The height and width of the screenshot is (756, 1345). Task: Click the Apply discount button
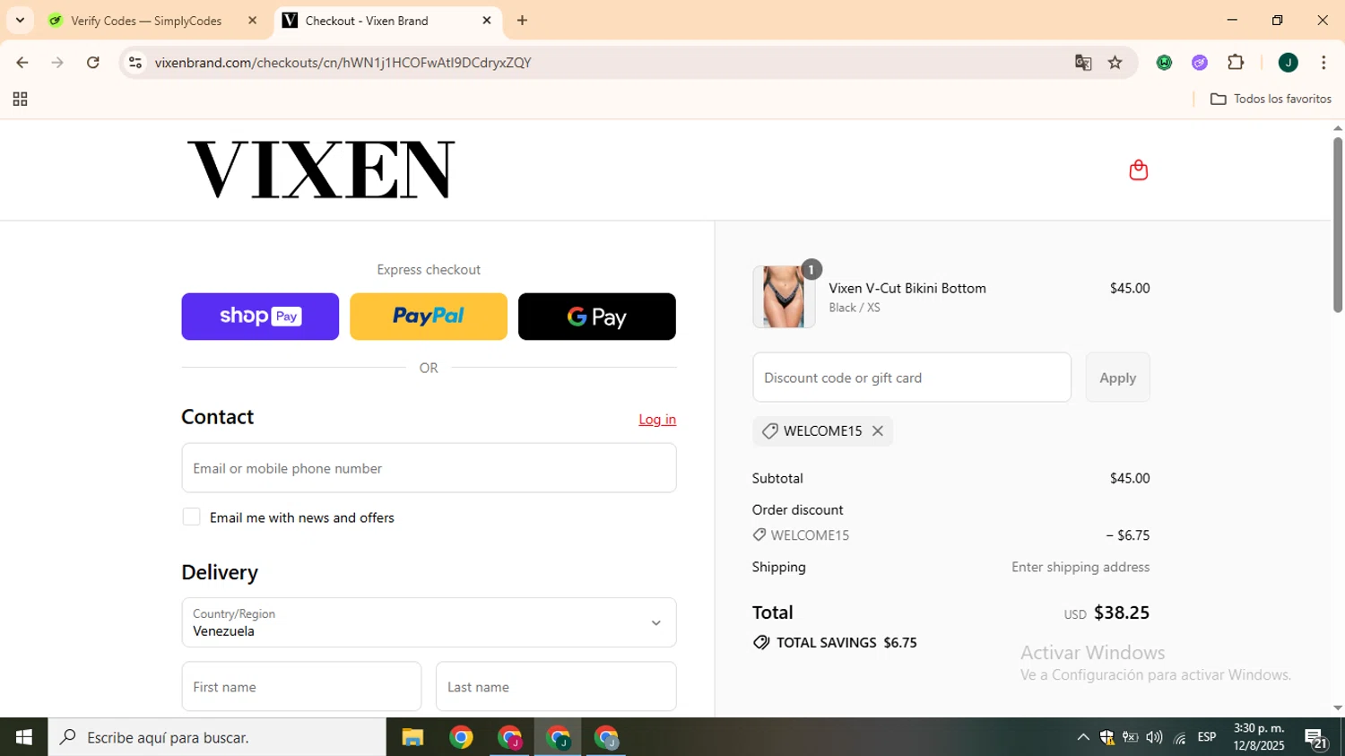point(1117,378)
